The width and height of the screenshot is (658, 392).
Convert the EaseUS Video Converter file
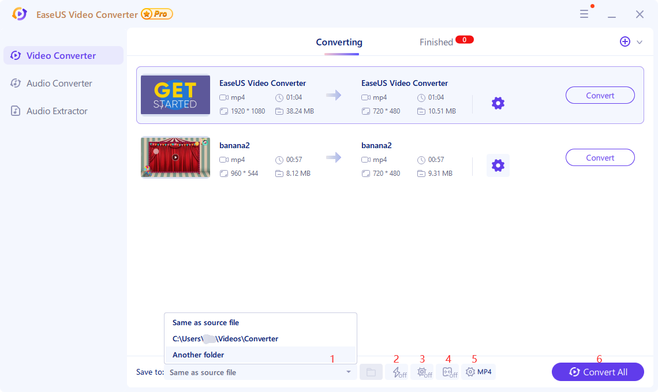click(x=600, y=95)
